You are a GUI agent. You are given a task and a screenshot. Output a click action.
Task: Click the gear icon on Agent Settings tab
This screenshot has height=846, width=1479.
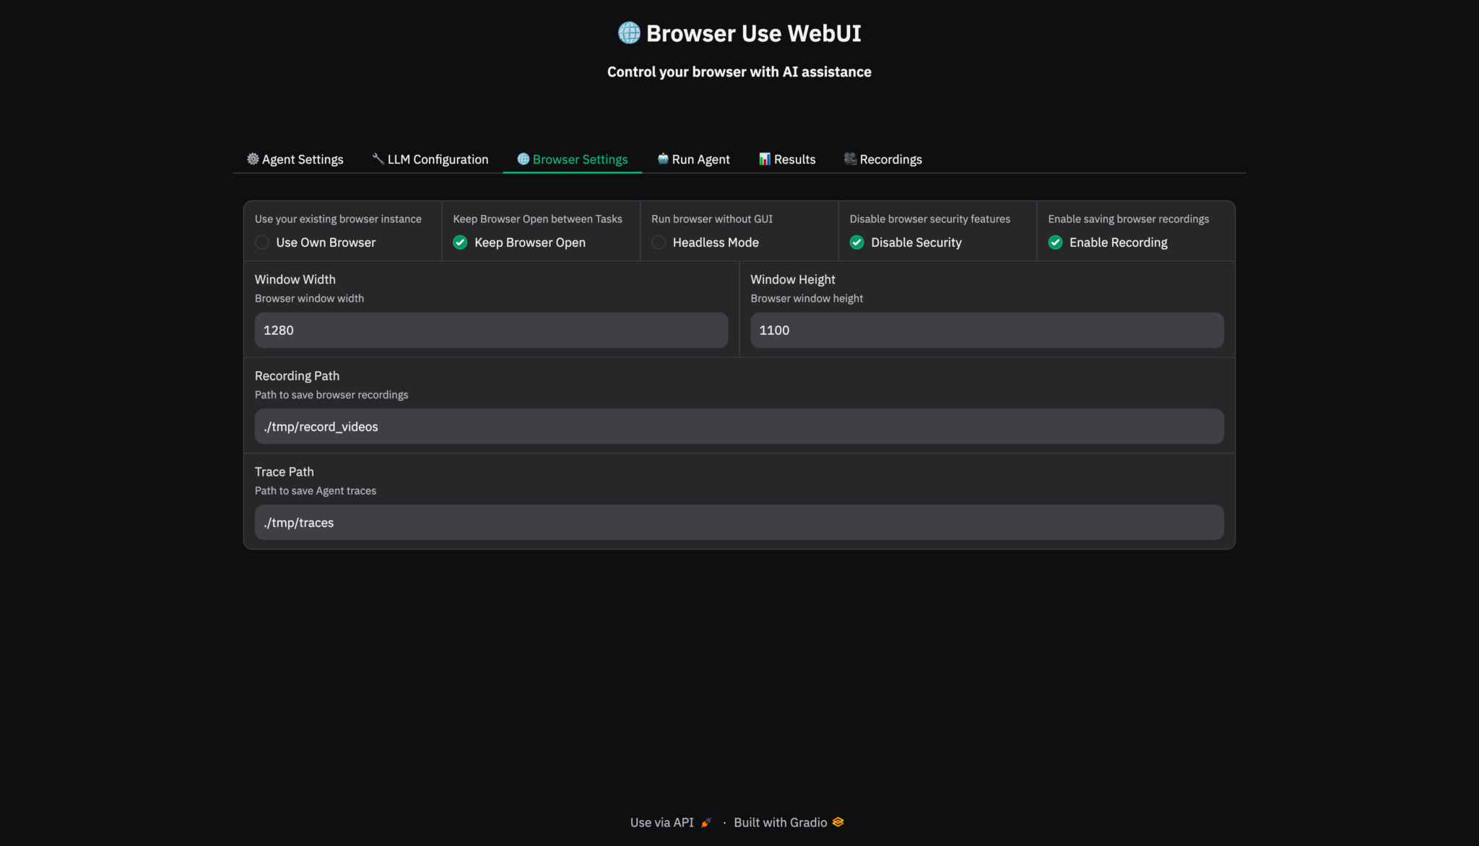(253, 159)
